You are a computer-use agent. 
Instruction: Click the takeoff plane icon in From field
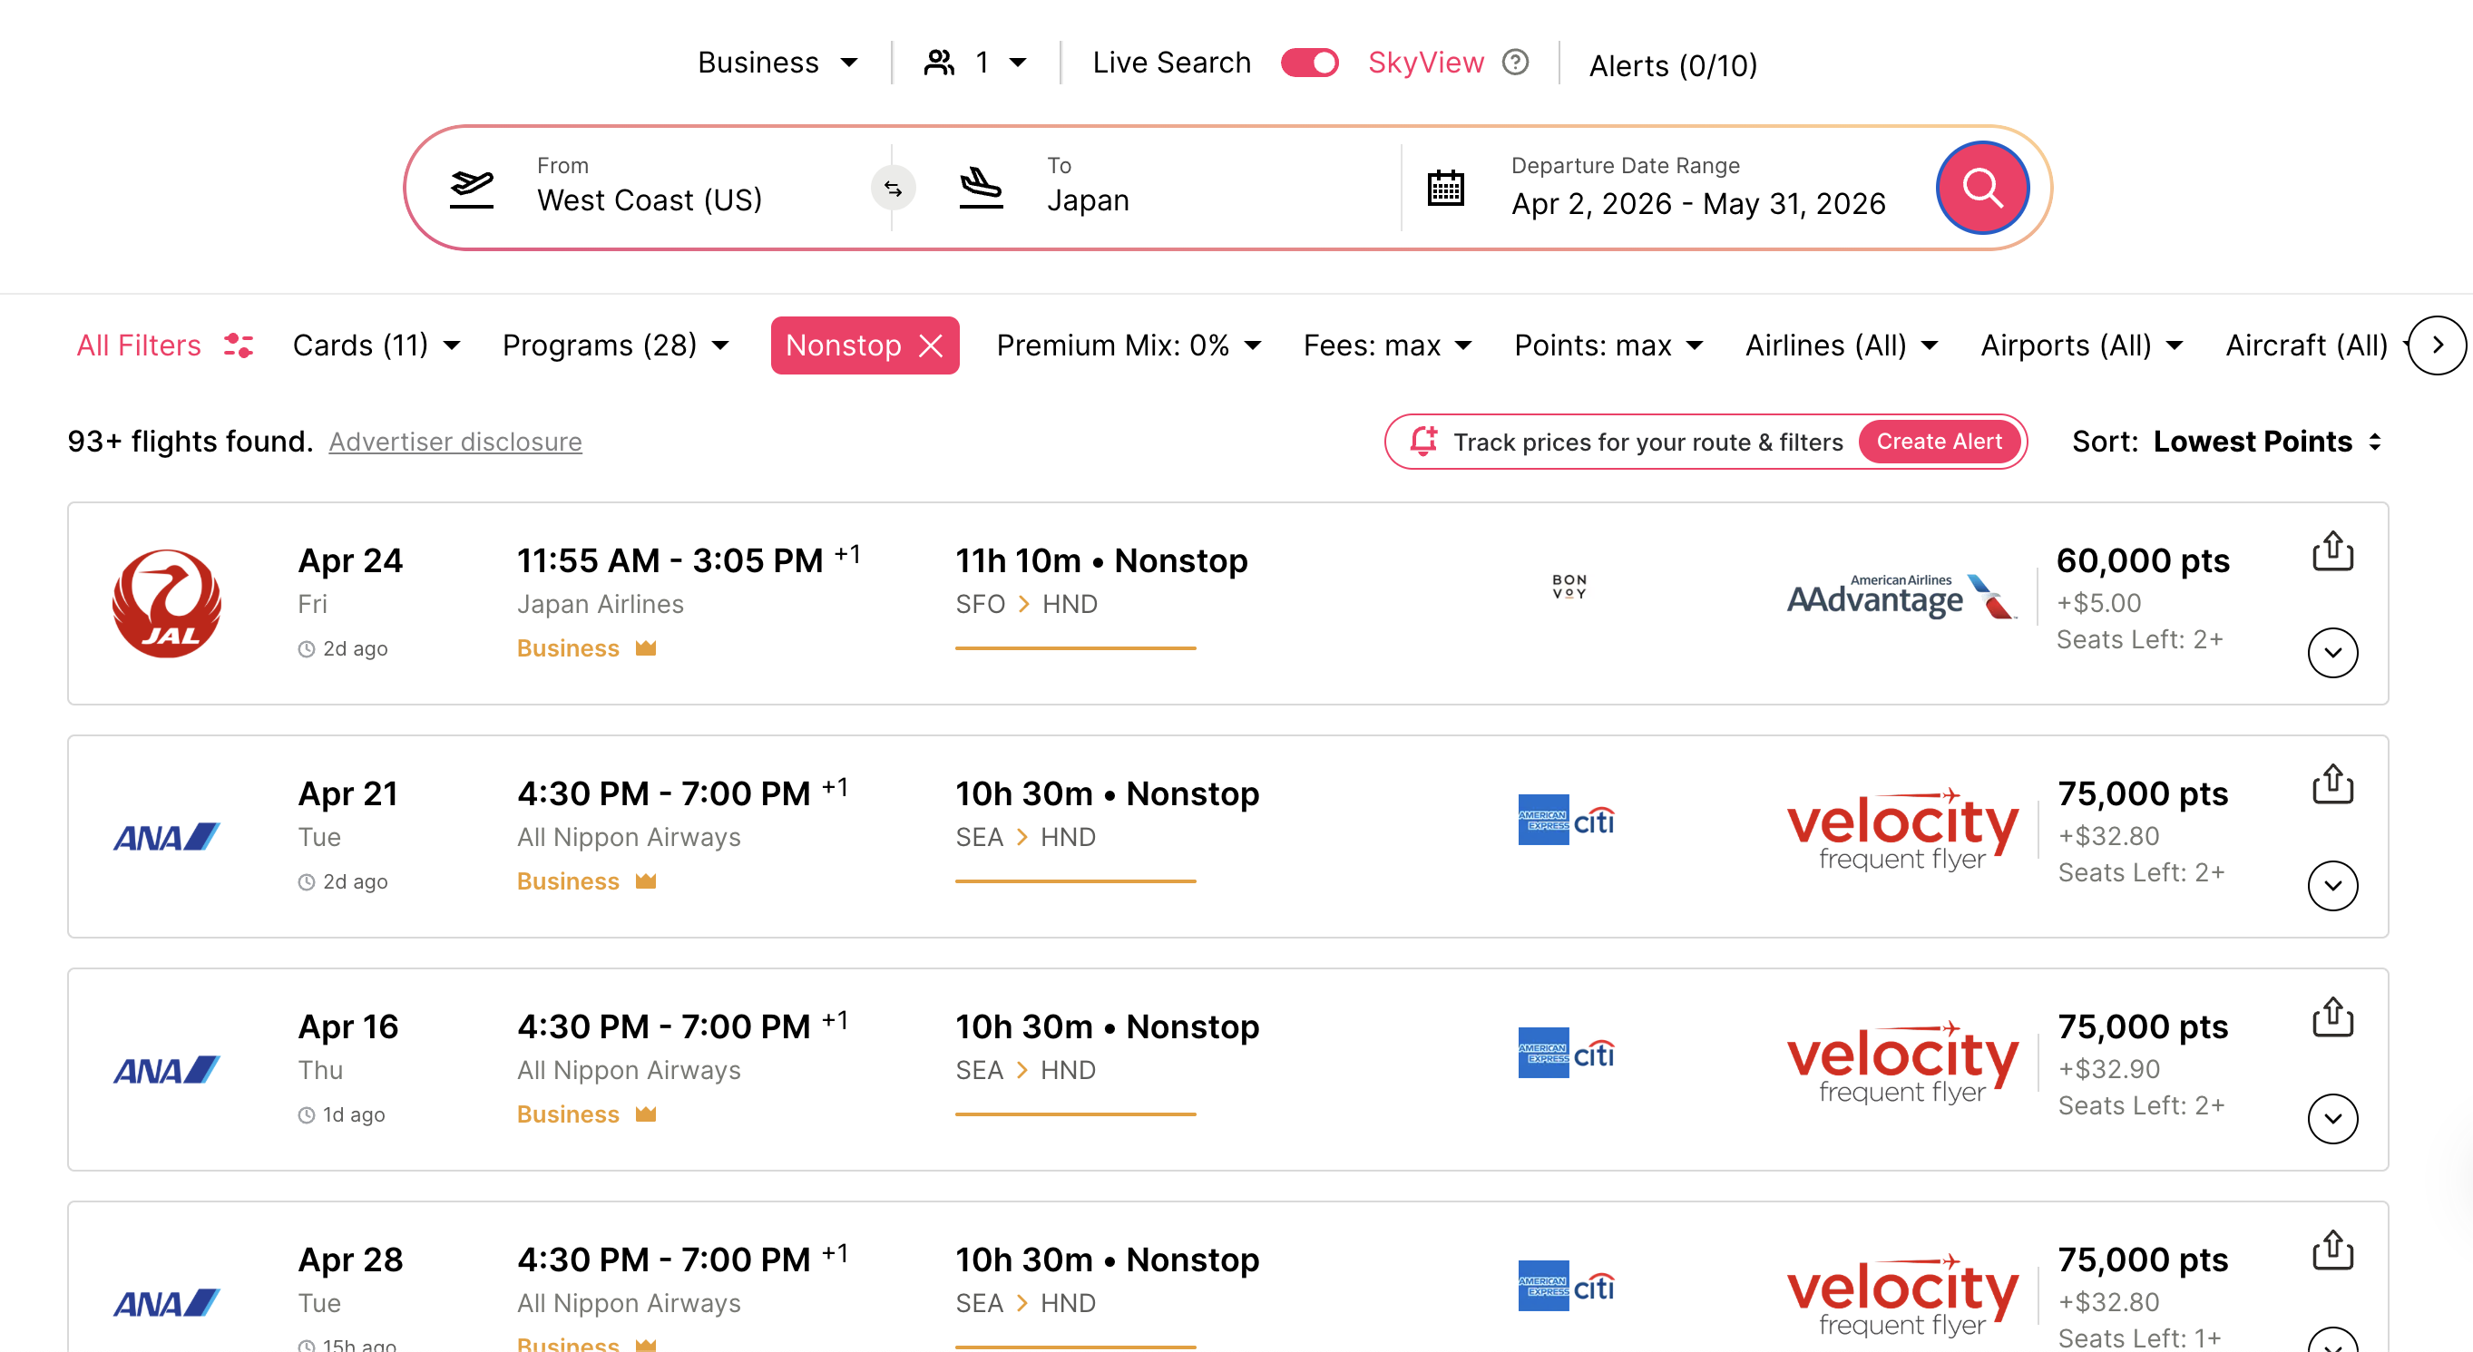[472, 188]
